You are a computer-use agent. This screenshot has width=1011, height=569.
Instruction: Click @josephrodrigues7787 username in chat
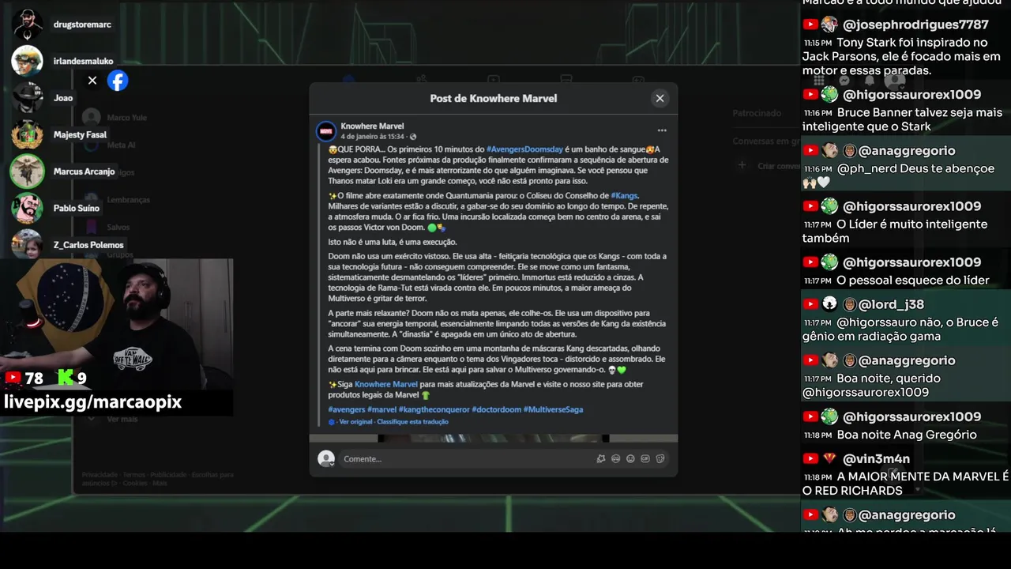click(x=915, y=24)
